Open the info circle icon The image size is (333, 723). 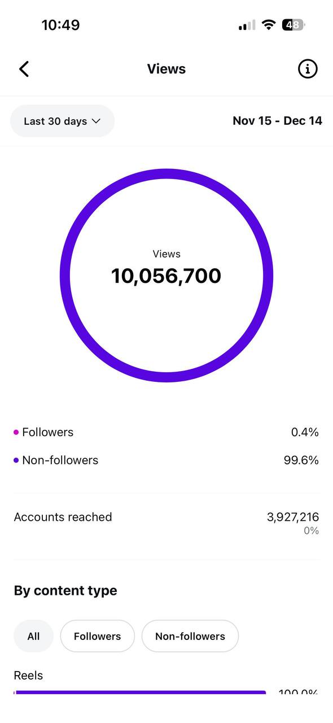point(308,69)
